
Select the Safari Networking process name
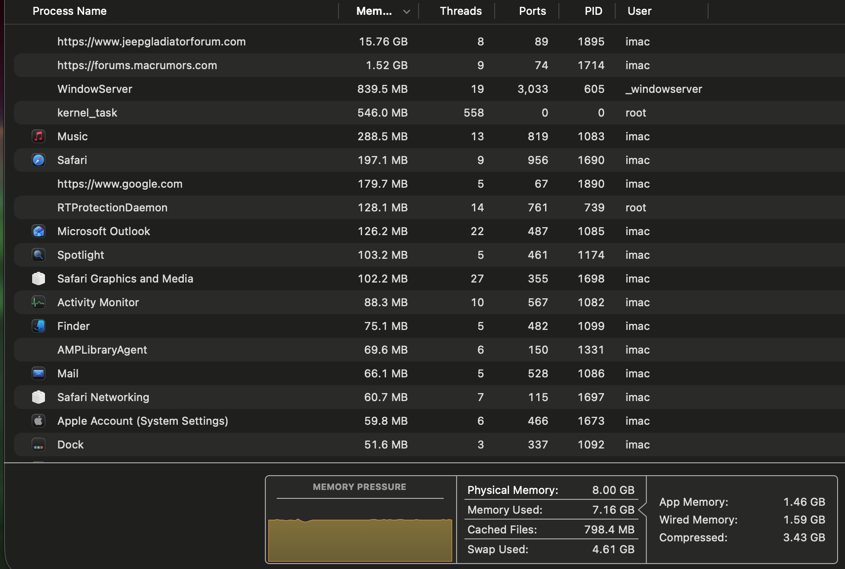pyautogui.click(x=103, y=397)
